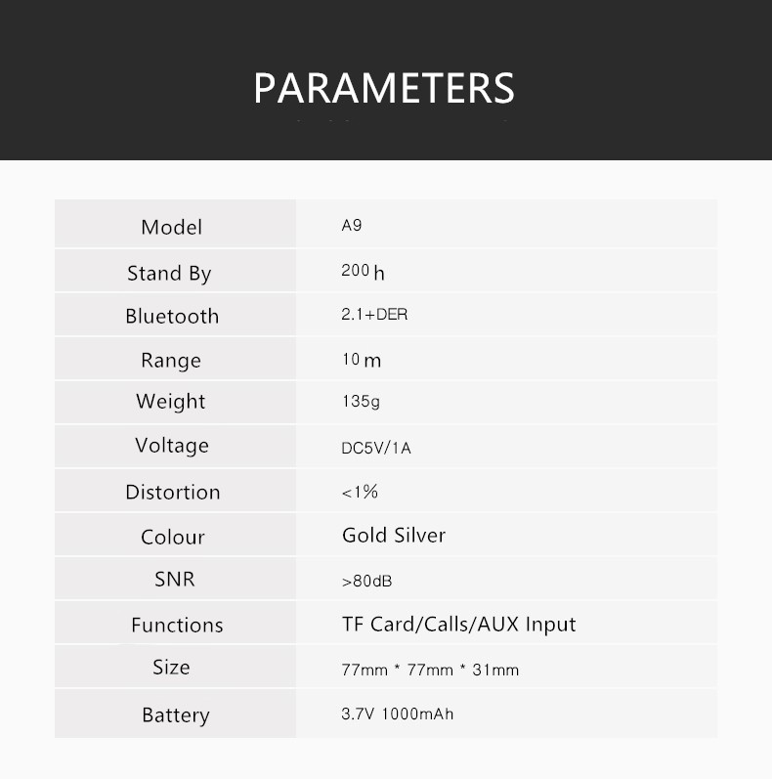Select the 2.1+DER Bluetooth value
This screenshot has width=772, height=779.
(374, 316)
